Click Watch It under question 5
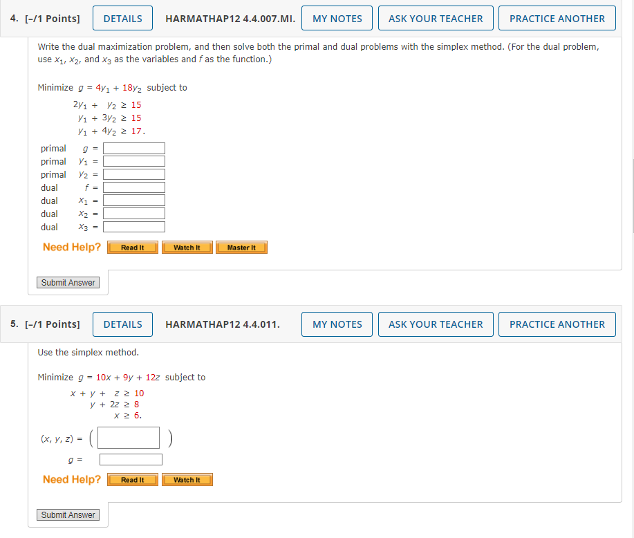 (x=187, y=479)
